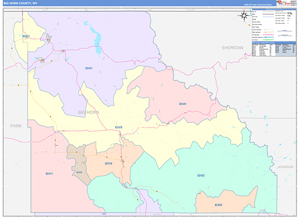Click the large '•City' legend sample

click(x=290, y=13)
